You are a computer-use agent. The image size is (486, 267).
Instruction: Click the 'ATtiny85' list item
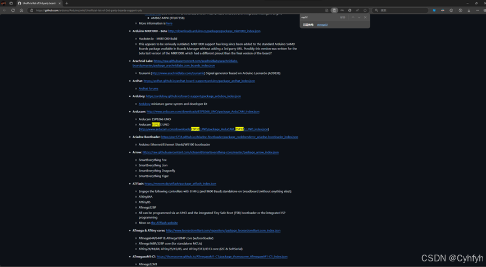(x=144, y=202)
